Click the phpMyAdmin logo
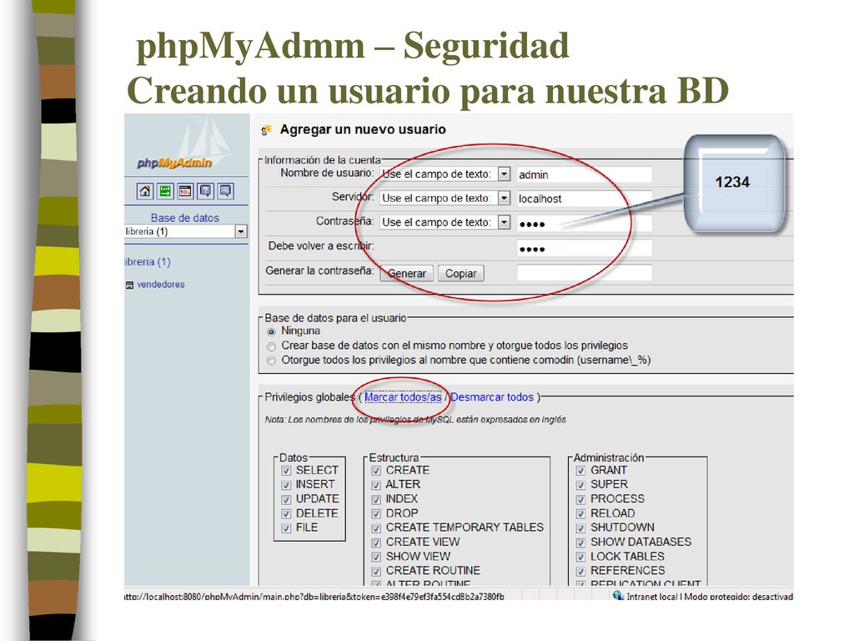 tap(174, 163)
